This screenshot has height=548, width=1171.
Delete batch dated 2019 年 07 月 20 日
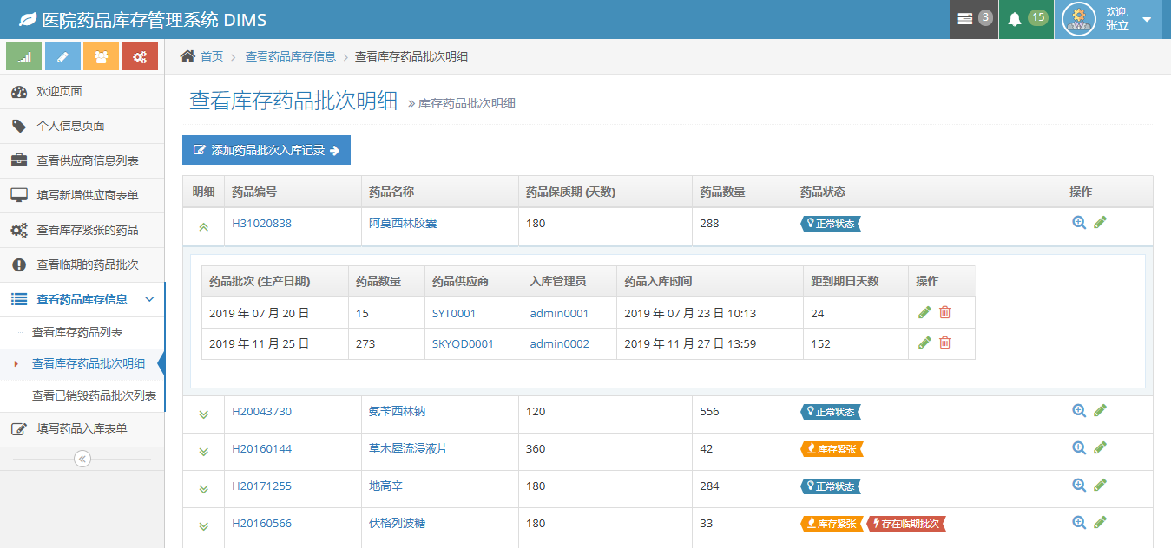pyautogui.click(x=945, y=312)
